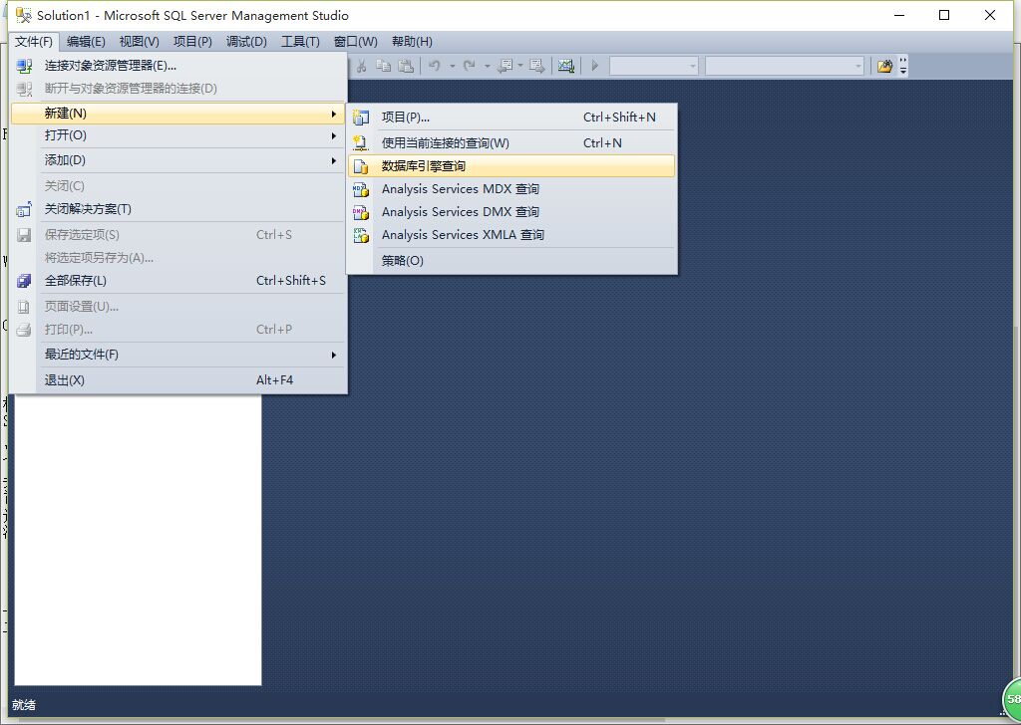This screenshot has width=1021, height=725.
Task: Click the MDX query item icon
Action: click(x=361, y=189)
